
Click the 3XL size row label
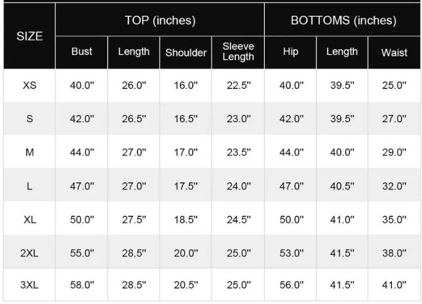[29, 285]
